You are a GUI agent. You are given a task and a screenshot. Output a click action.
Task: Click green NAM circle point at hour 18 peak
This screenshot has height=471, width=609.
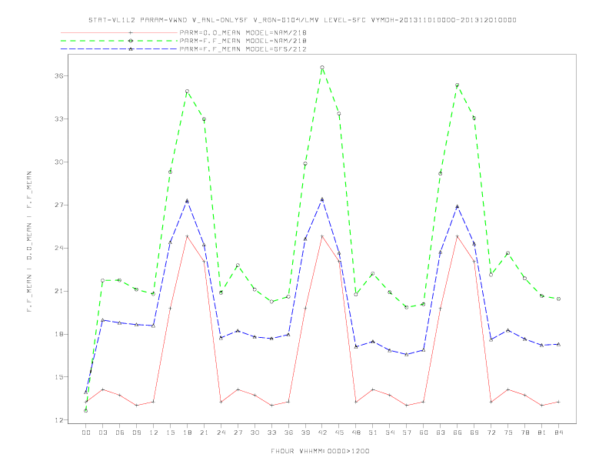coord(187,92)
